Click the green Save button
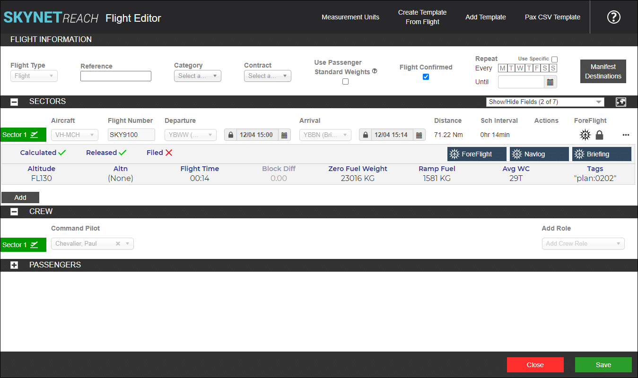The width and height of the screenshot is (638, 378). coord(603,365)
